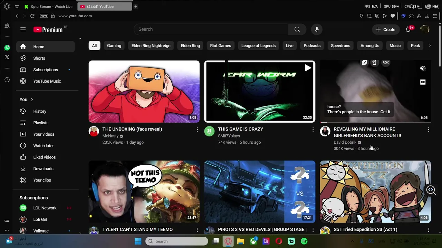
Task: Select the Elden Ring Nightreign chip
Action: coord(151,45)
